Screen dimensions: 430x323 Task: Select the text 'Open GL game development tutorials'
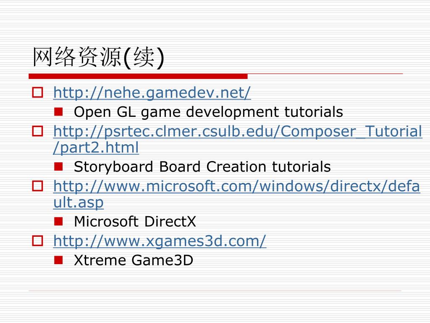pyautogui.click(x=208, y=112)
